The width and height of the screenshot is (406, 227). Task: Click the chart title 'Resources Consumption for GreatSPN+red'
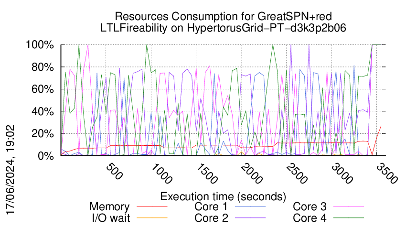pos(223,16)
